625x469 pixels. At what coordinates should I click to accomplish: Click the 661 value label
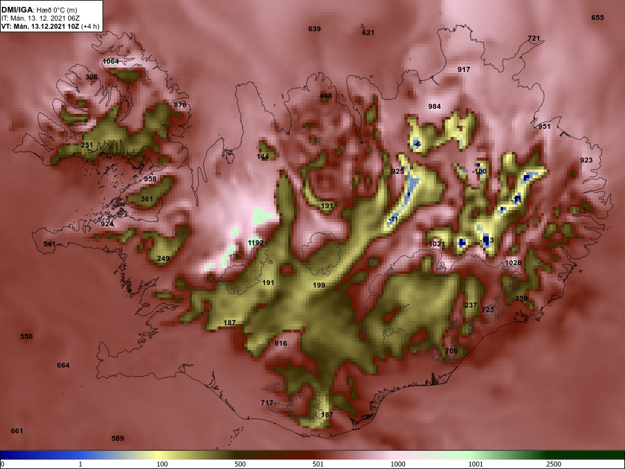pyautogui.click(x=17, y=431)
